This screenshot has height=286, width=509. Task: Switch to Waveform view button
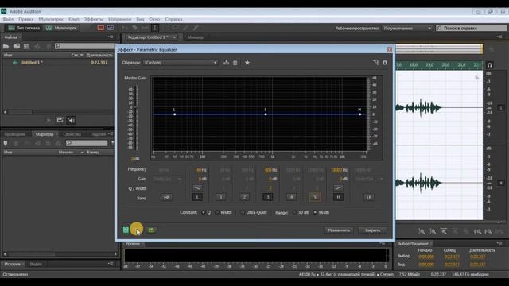point(24,29)
